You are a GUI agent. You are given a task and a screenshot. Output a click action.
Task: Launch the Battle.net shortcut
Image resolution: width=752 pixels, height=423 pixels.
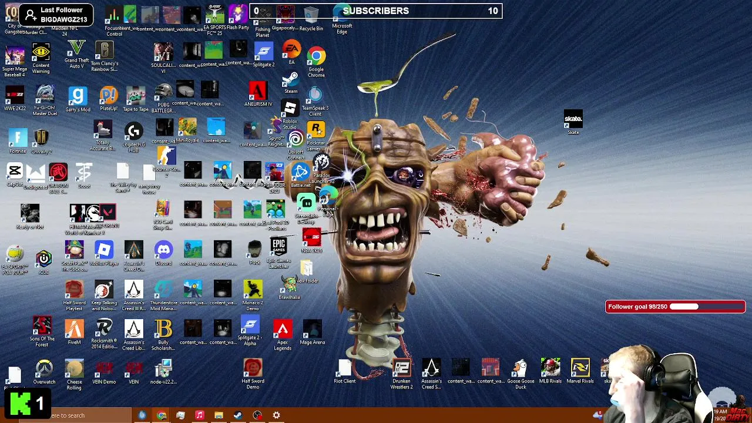[x=300, y=176]
